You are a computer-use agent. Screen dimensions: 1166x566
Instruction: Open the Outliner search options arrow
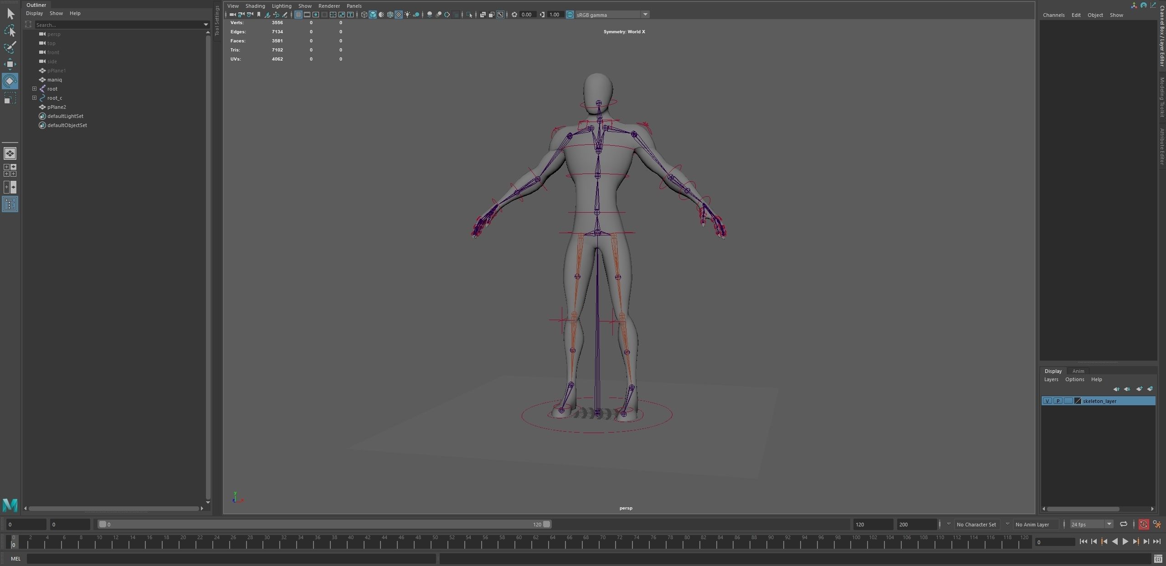[x=206, y=25]
